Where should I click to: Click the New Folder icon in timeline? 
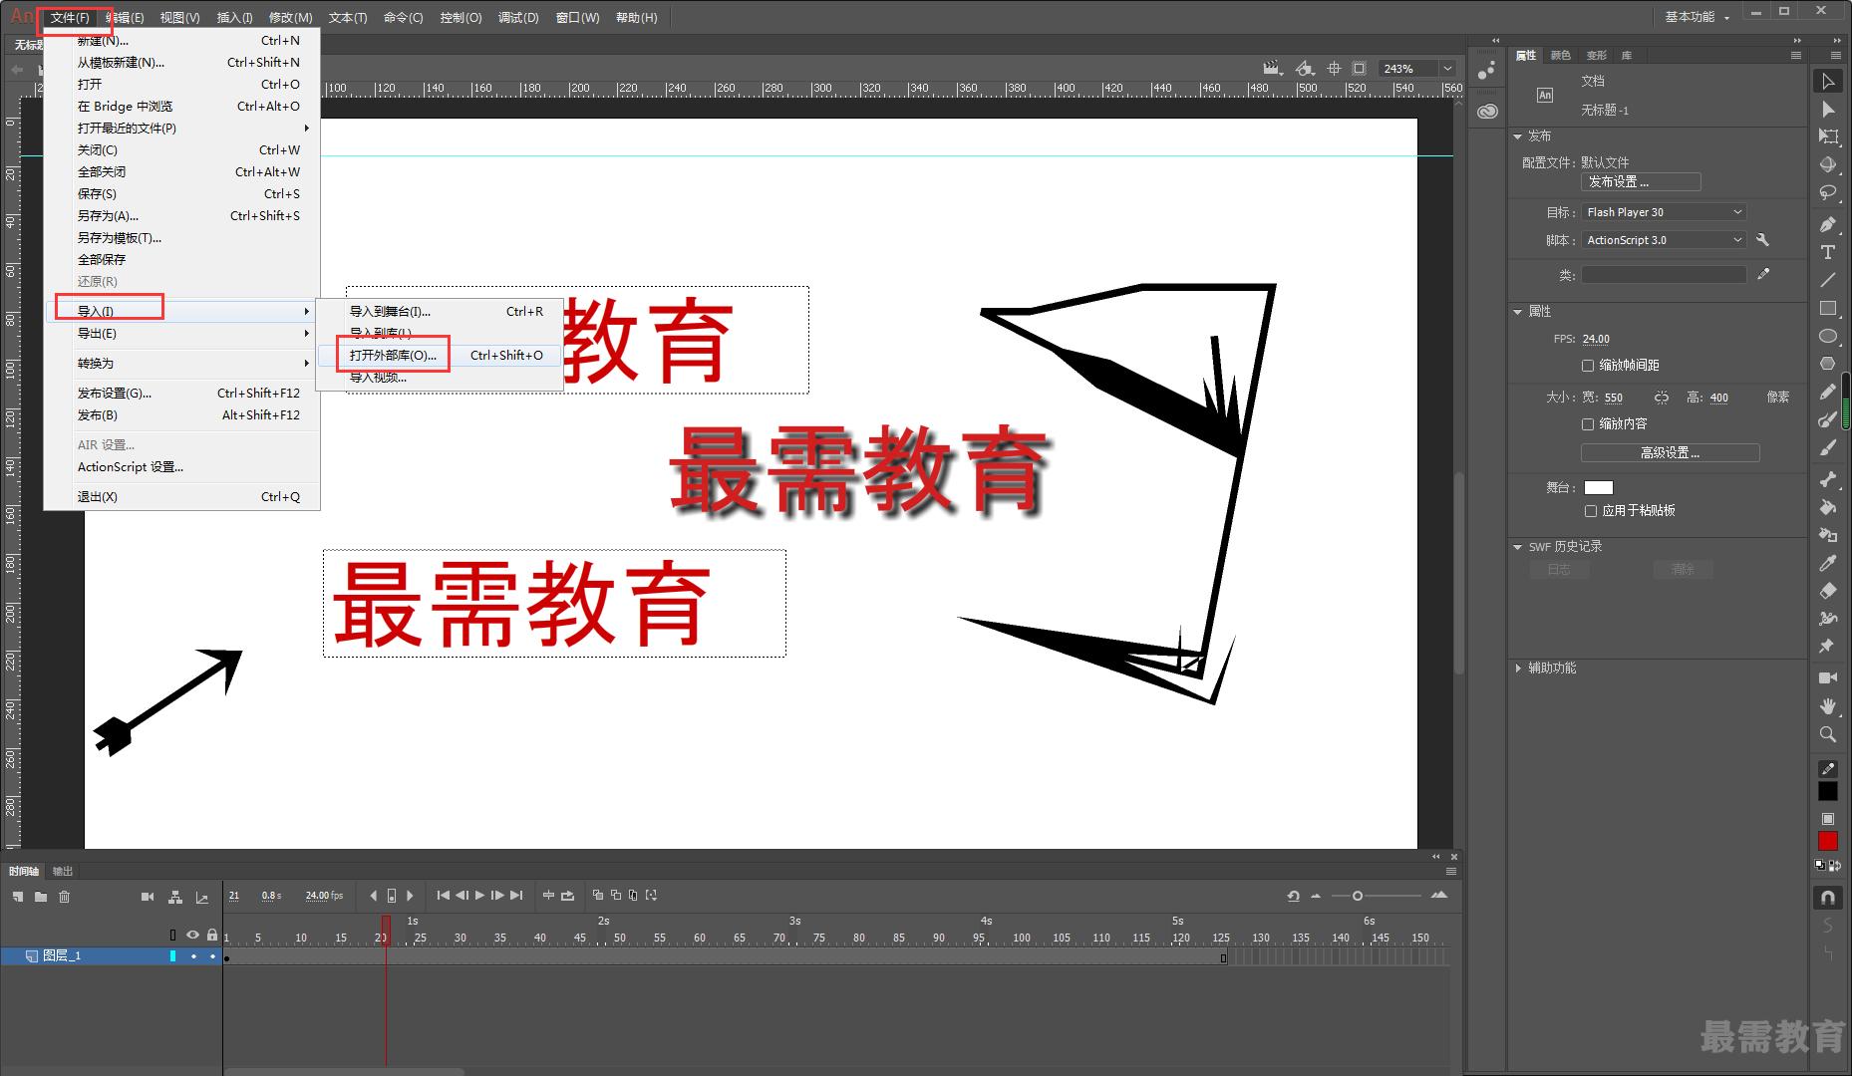click(x=41, y=897)
